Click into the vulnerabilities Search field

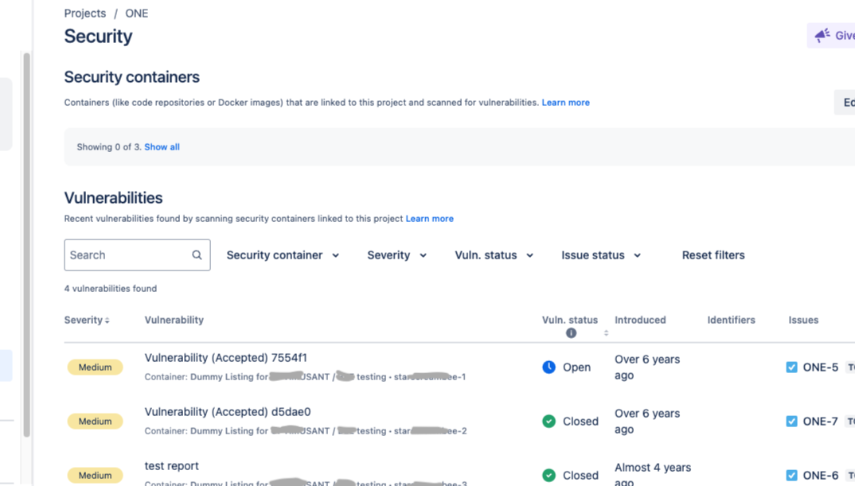(127, 255)
